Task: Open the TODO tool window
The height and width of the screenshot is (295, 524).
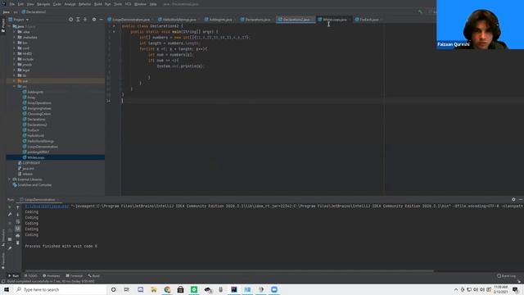Action: coord(31,276)
